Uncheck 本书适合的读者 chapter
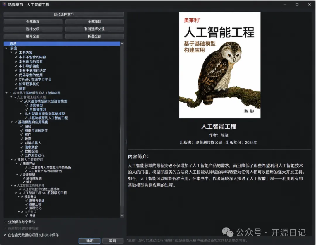The height and width of the screenshot is (245, 316). pos(16,62)
